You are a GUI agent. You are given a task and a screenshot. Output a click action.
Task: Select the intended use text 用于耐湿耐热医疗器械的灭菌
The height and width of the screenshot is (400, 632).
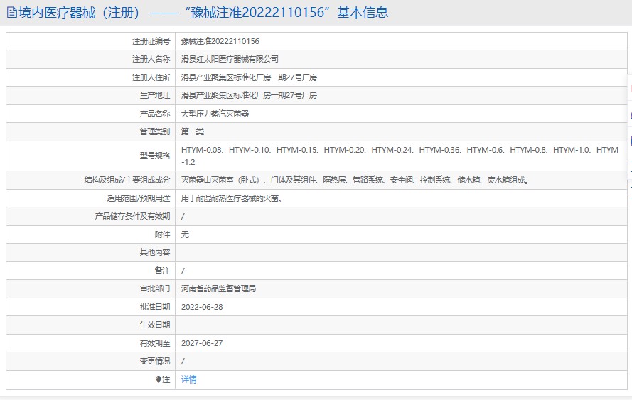[232, 198]
